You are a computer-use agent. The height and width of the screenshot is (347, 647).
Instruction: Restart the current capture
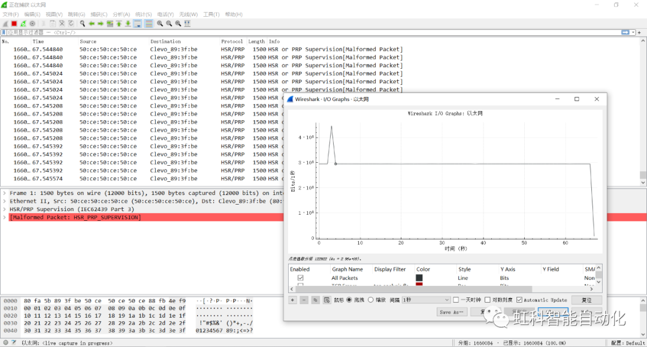pyautogui.click(x=22, y=23)
